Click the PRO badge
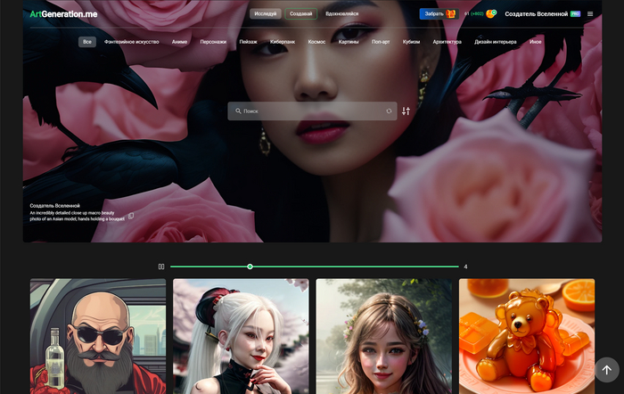Viewport: 624px width, 394px height. tap(575, 14)
